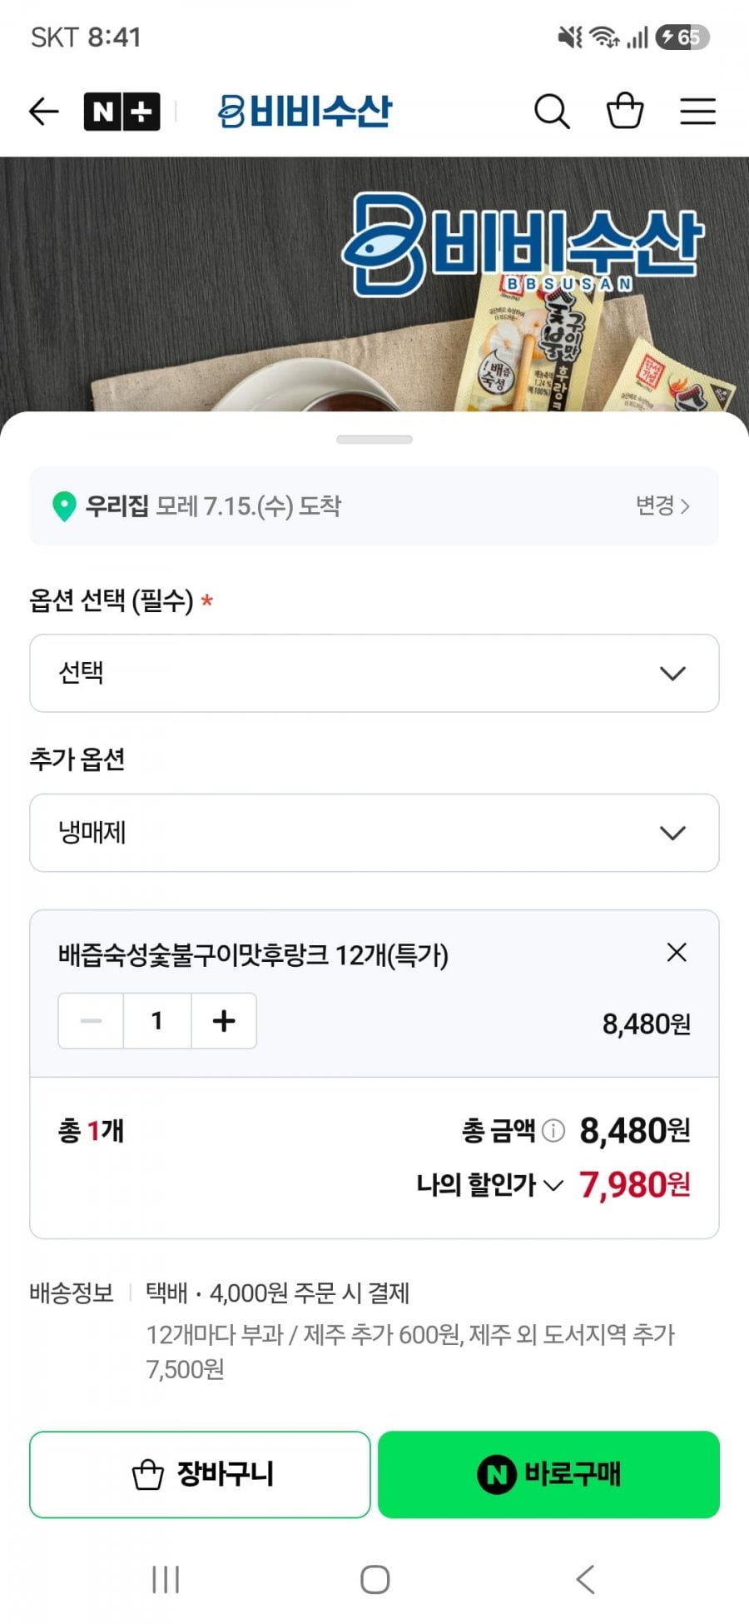The width and height of the screenshot is (749, 1624).
Task: Tap the bottom sheet drag handle
Action: tap(374, 439)
